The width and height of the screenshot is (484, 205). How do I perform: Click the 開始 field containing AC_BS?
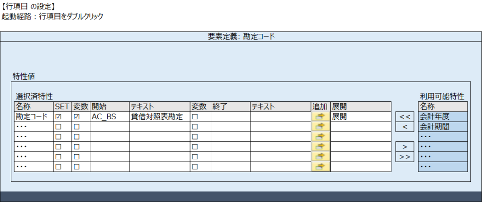tap(109, 116)
